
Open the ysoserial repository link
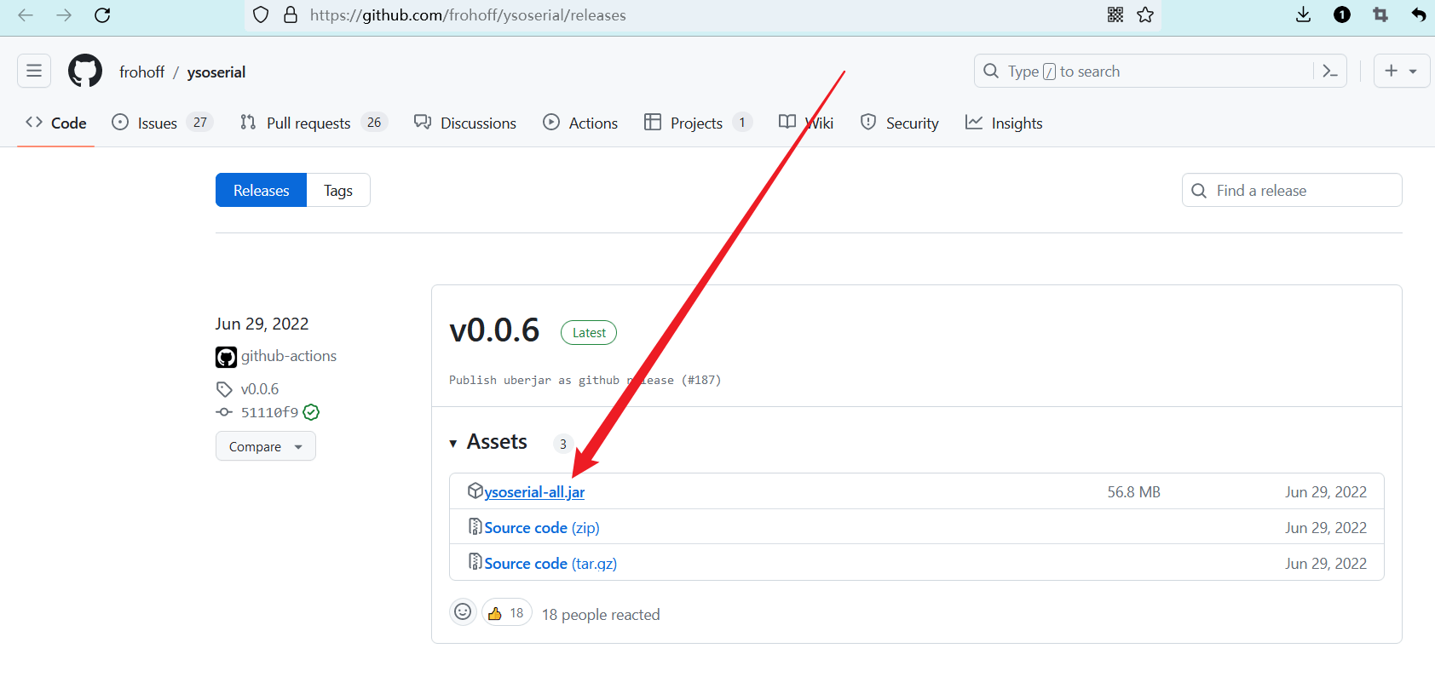point(216,72)
